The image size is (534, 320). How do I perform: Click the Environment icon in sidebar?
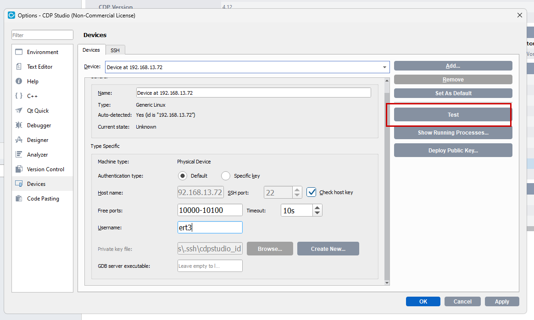[x=19, y=52]
